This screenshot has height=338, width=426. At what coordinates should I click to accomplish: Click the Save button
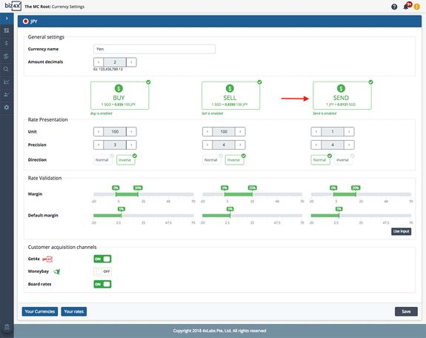[x=406, y=311]
